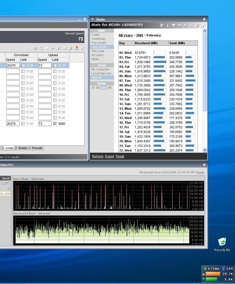Select MB units
The height and width of the screenshot is (284, 235).
pyautogui.click(x=103, y=88)
